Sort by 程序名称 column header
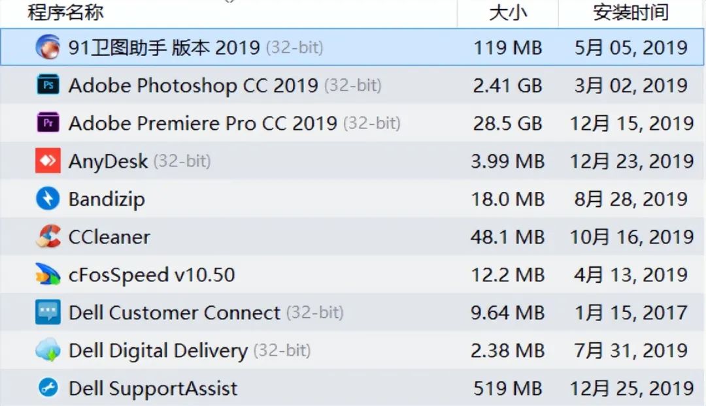The image size is (706, 406). point(66,12)
